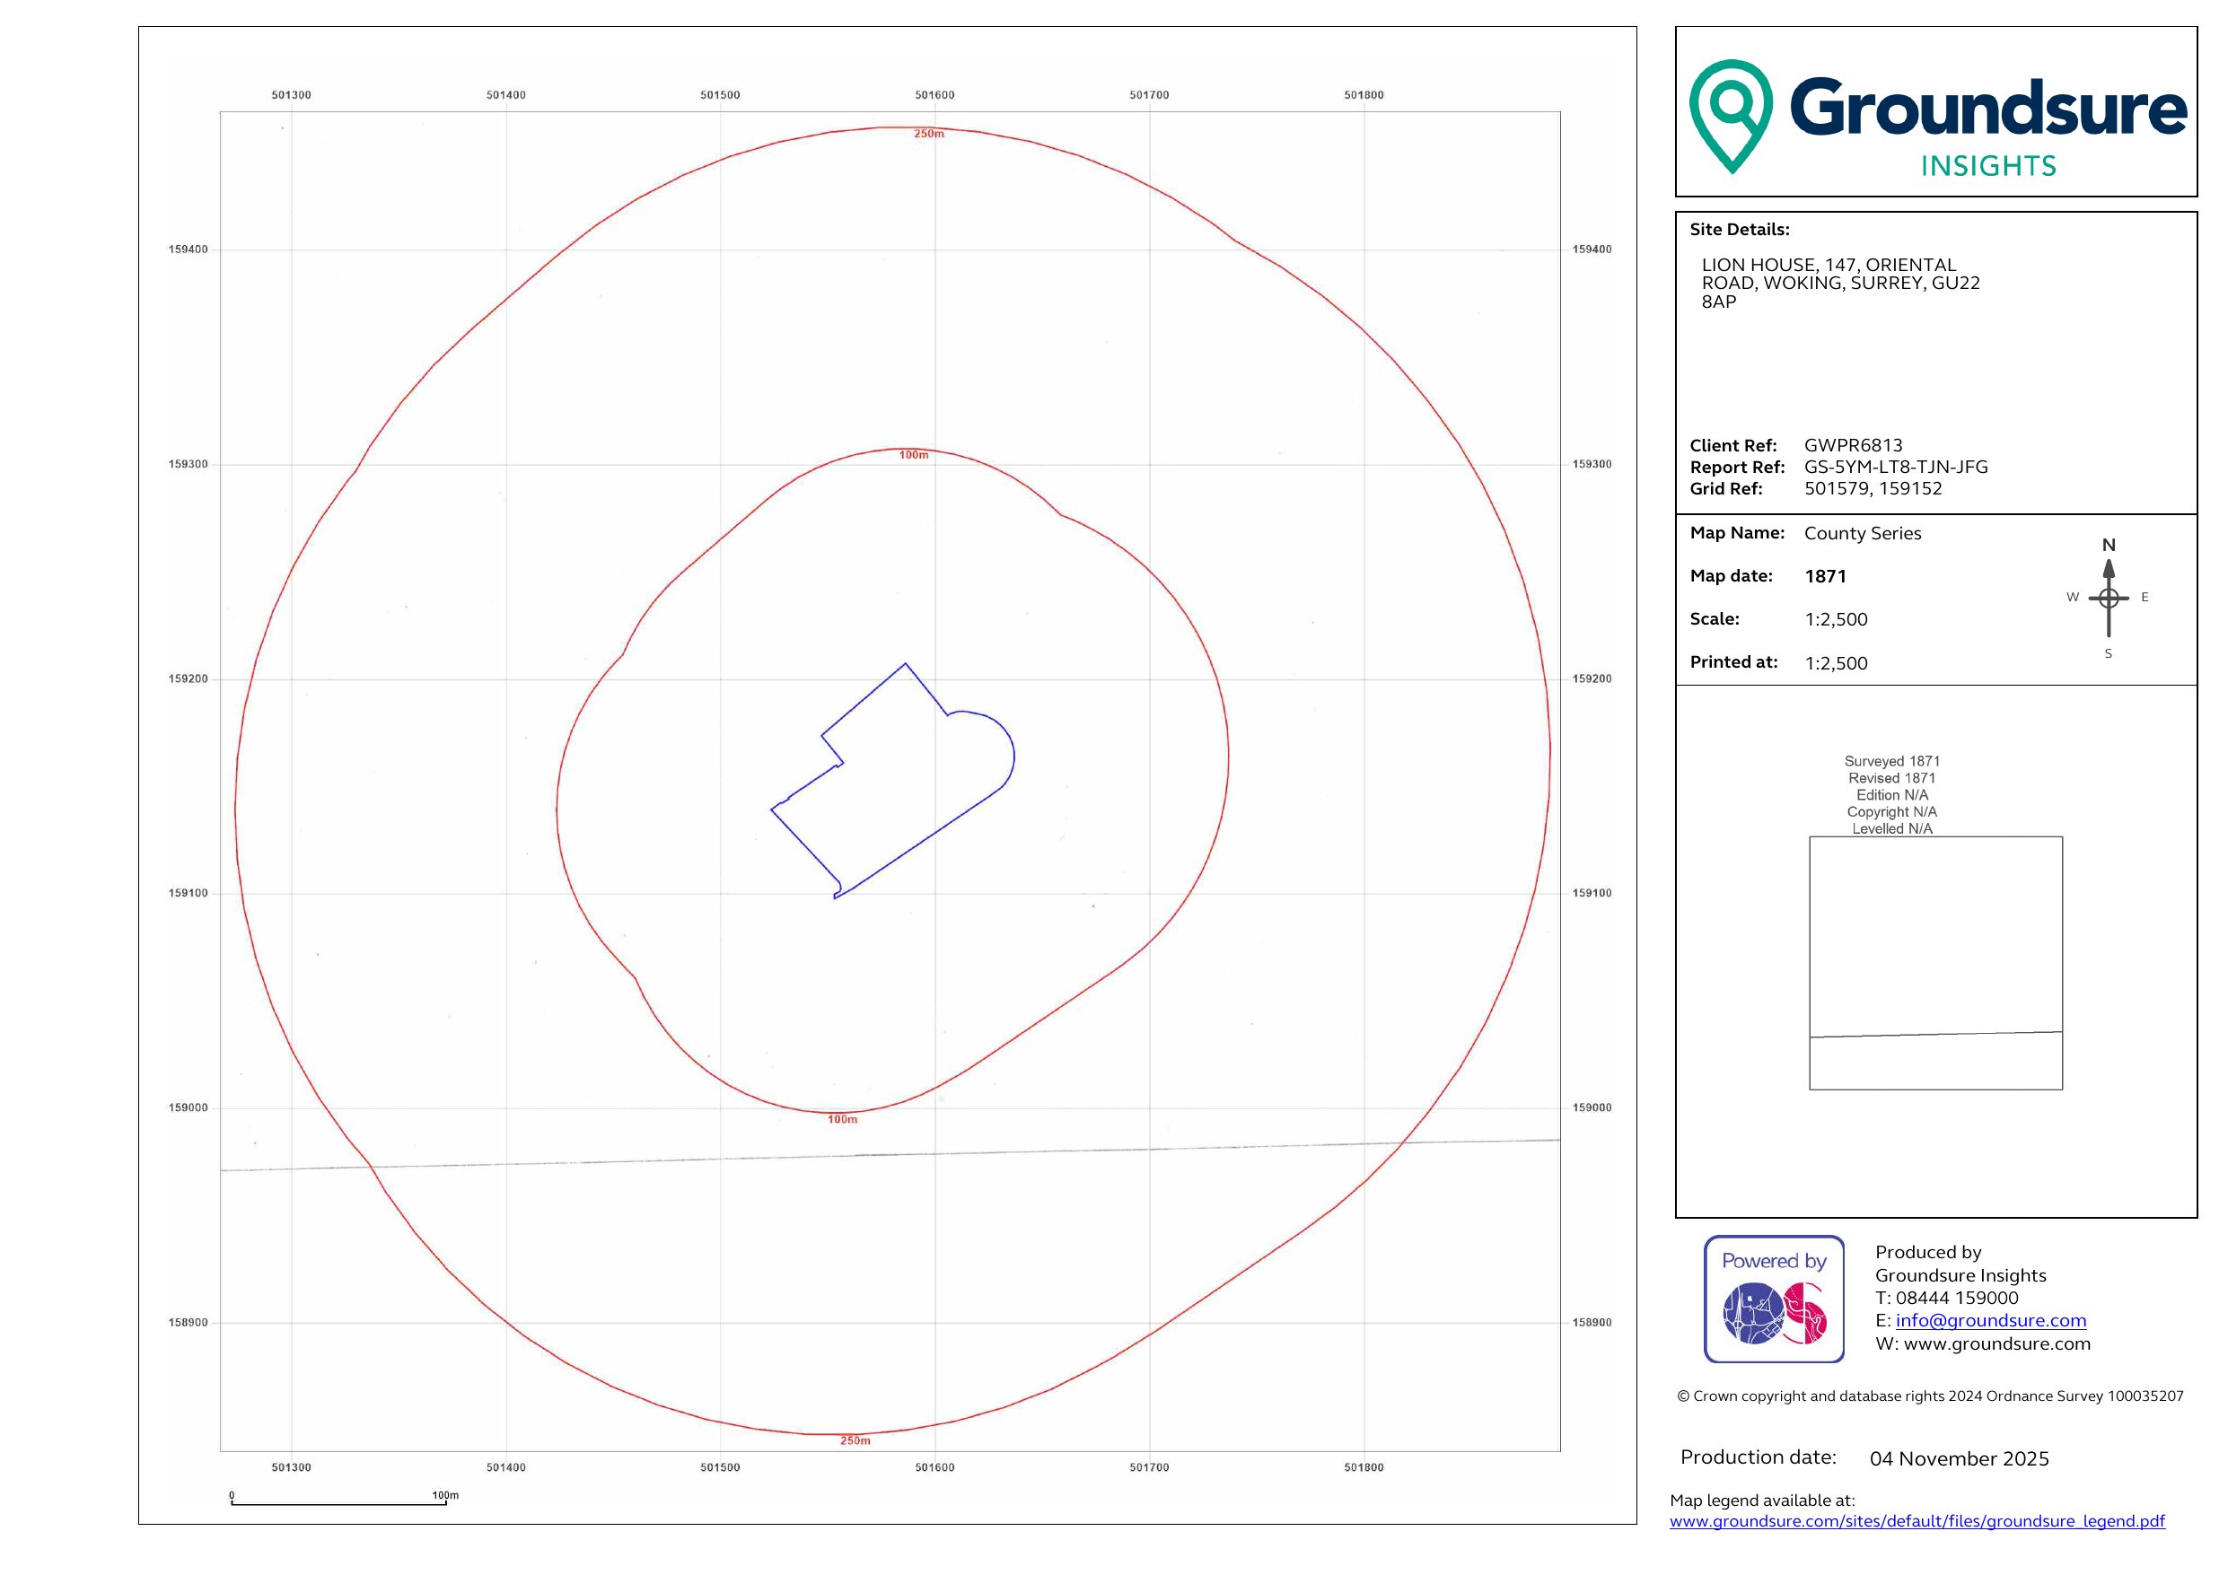The height and width of the screenshot is (1575, 2228).
Task: Click the Client Ref GWPR6813 text
Action: pyautogui.click(x=1853, y=445)
